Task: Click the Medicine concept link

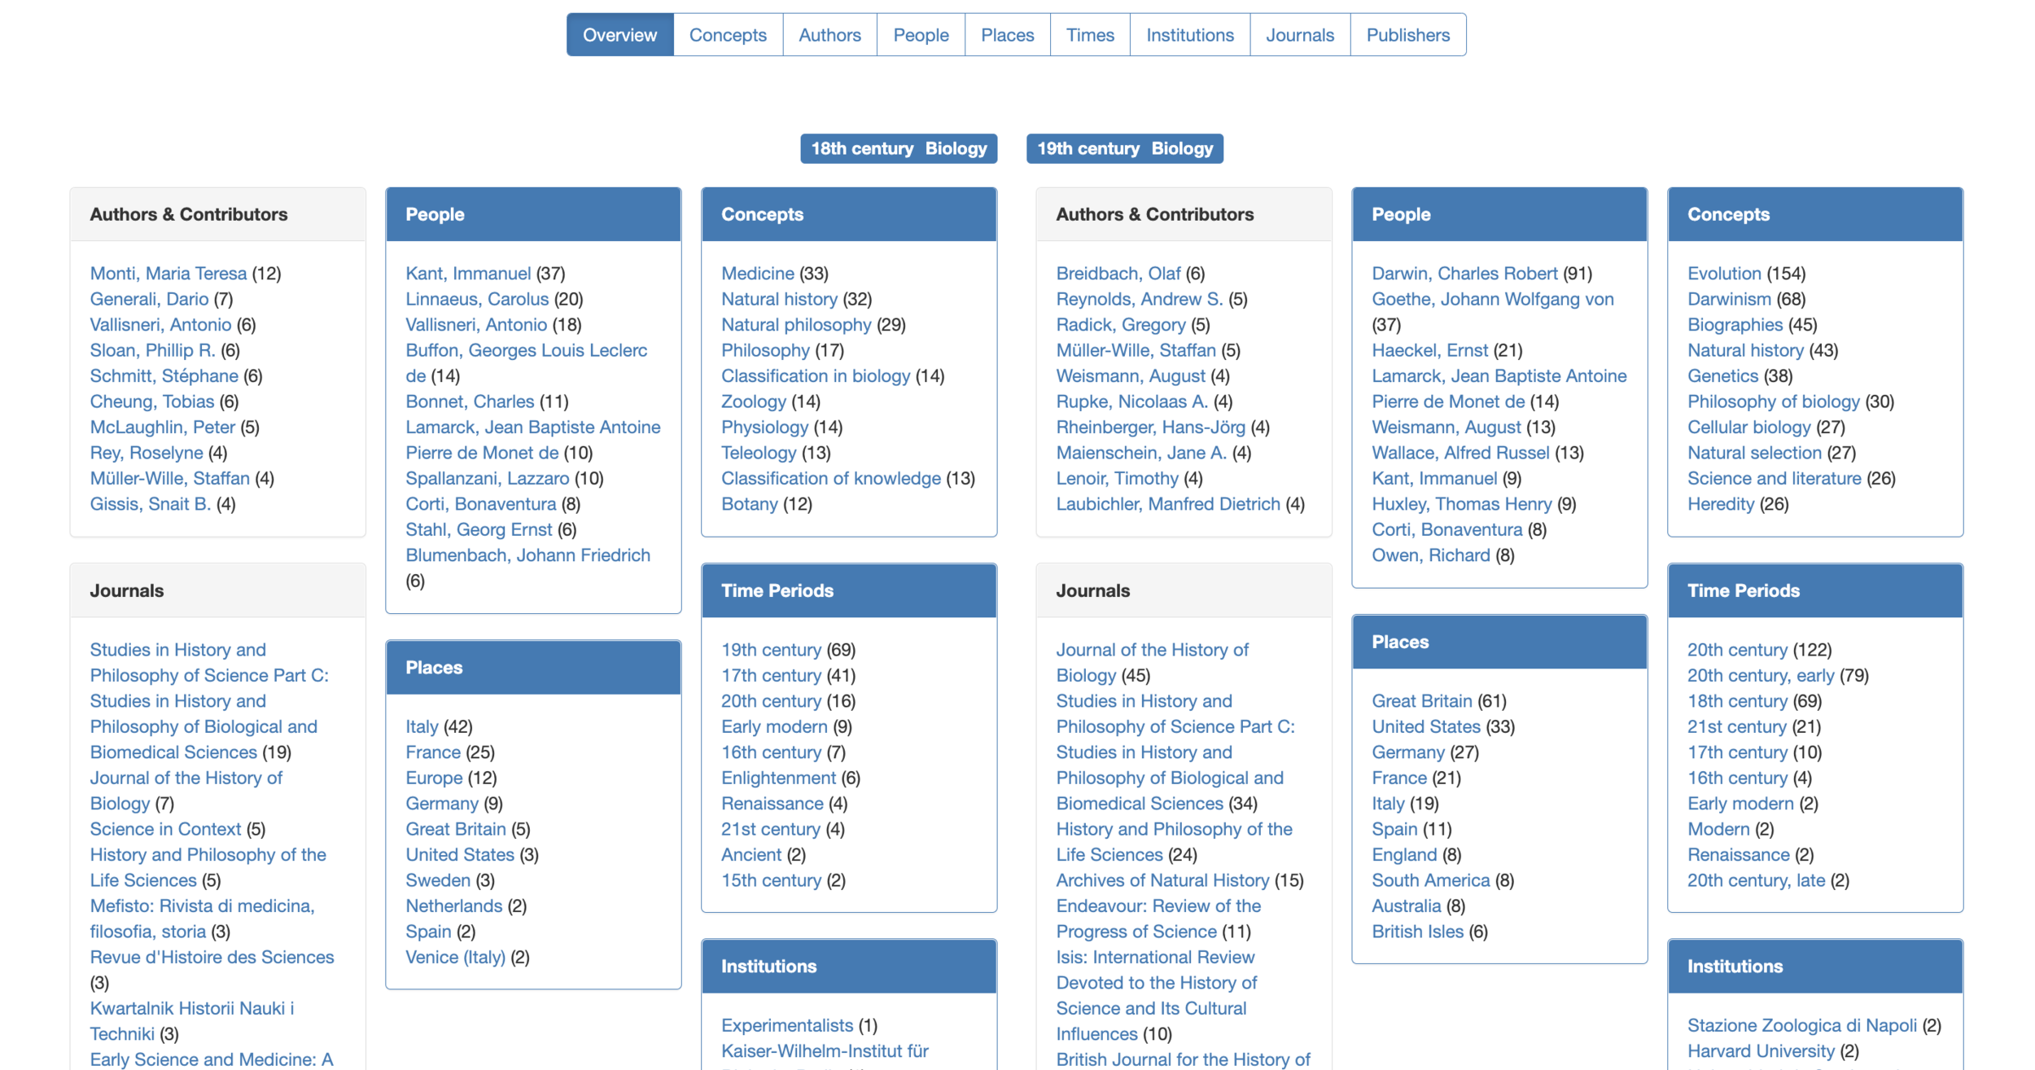Action: 757,274
